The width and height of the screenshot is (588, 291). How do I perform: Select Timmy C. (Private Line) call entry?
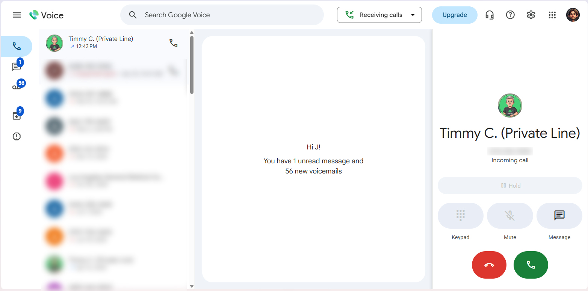coord(113,43)
